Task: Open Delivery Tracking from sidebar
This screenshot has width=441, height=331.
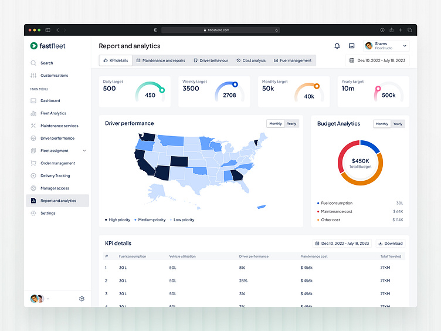Action: 55,175
